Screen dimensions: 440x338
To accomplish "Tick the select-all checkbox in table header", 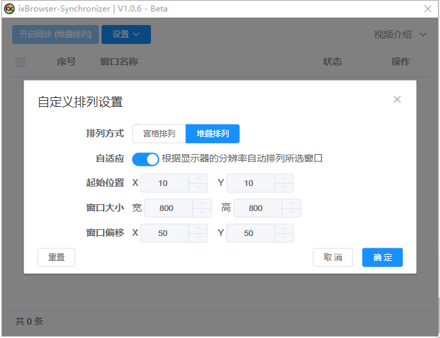I will [20, 62].
